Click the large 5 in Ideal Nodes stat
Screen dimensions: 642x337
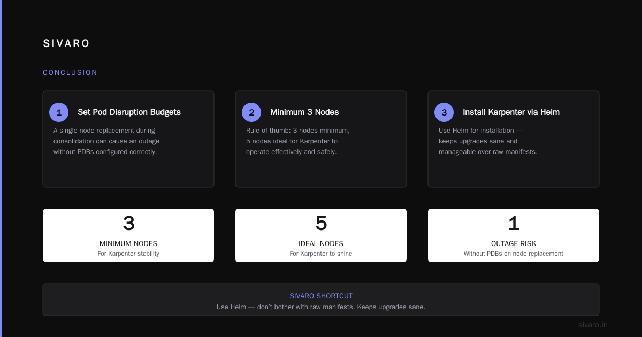[x=321, y=223]
